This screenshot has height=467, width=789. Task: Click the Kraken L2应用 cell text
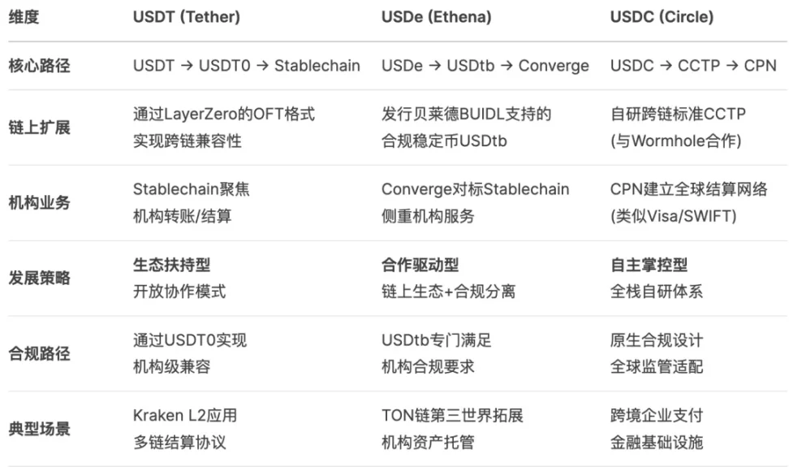(185, 415)
